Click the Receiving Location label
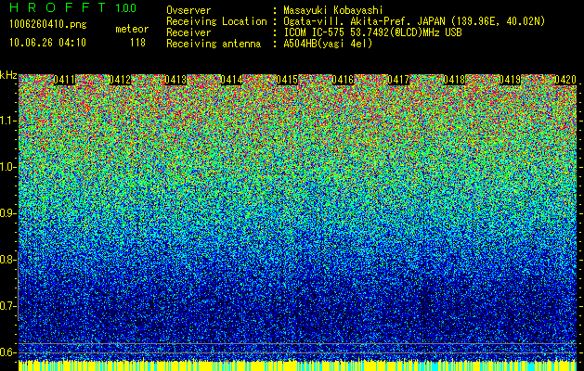Image resolution: width=584 pixels, height=371 pixels. [x=216, y=21]
